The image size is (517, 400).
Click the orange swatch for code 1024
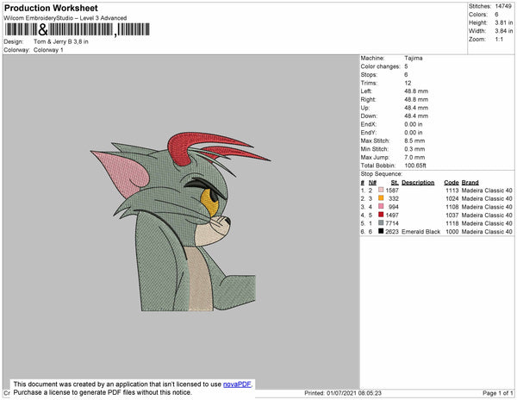tap(381, 198)
